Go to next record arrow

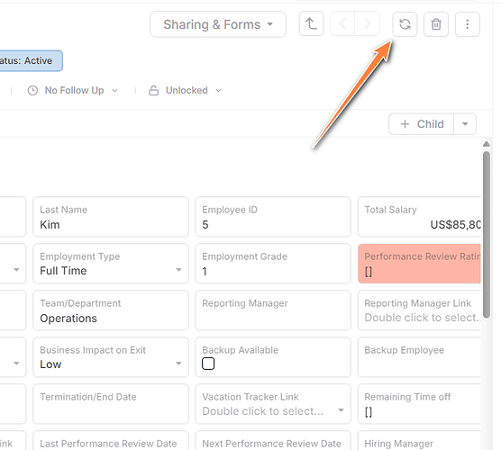pos(367,23)
